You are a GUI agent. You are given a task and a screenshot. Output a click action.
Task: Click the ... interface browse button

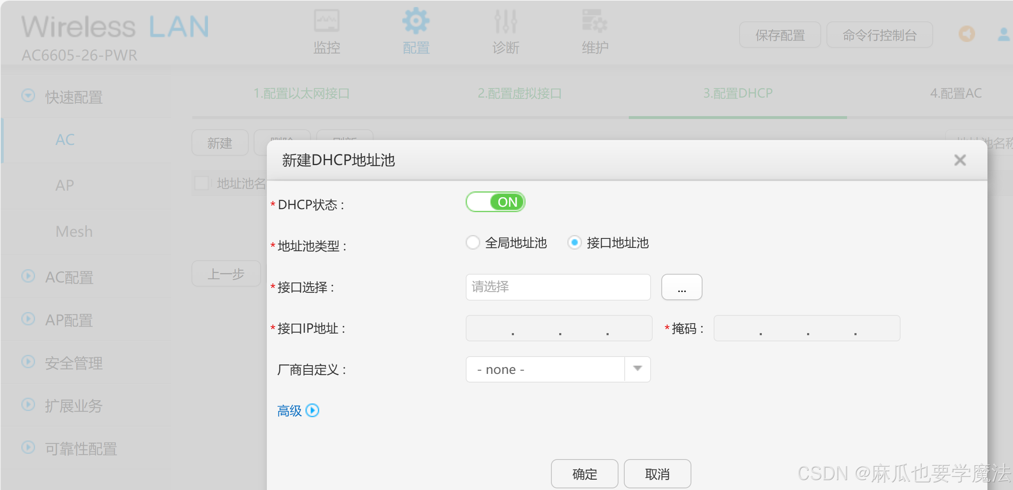tap(682, 287)
